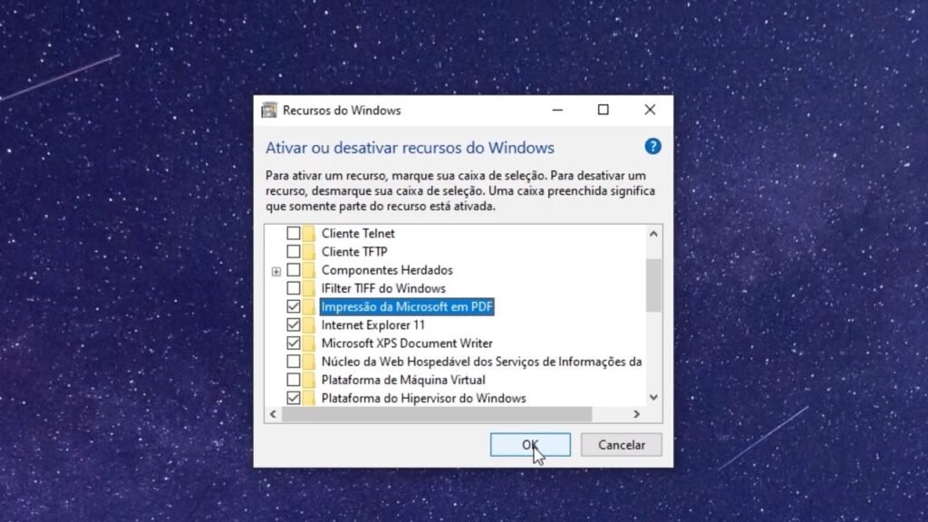Select the Cliente TFTP feature row

point(354,252)
